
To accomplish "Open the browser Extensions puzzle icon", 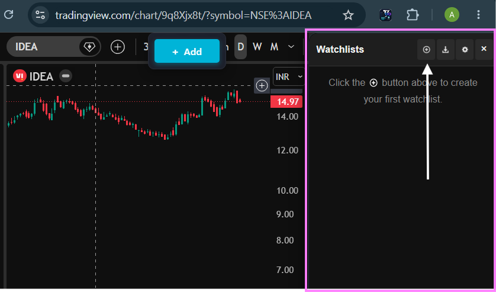I will coord(413,15).
